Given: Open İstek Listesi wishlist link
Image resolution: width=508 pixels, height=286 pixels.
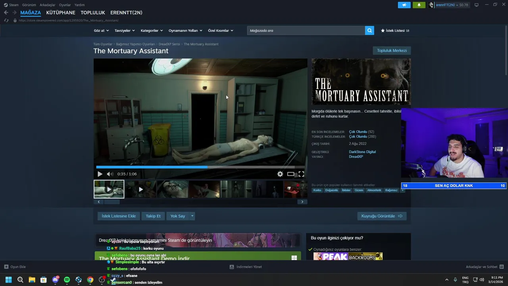Looking at the screenshot, I should [395, 31].
